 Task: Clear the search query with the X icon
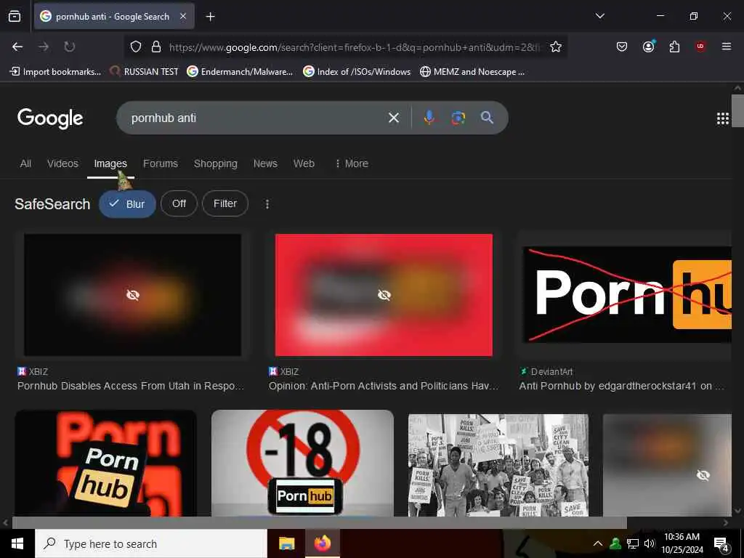393,118
